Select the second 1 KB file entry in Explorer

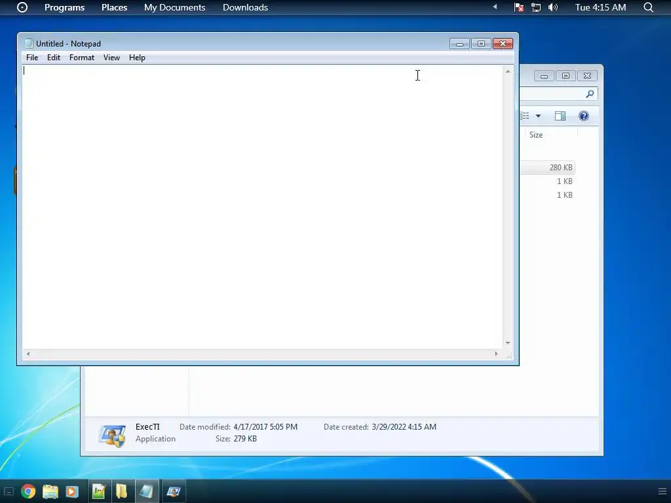(x=564, y=195)
